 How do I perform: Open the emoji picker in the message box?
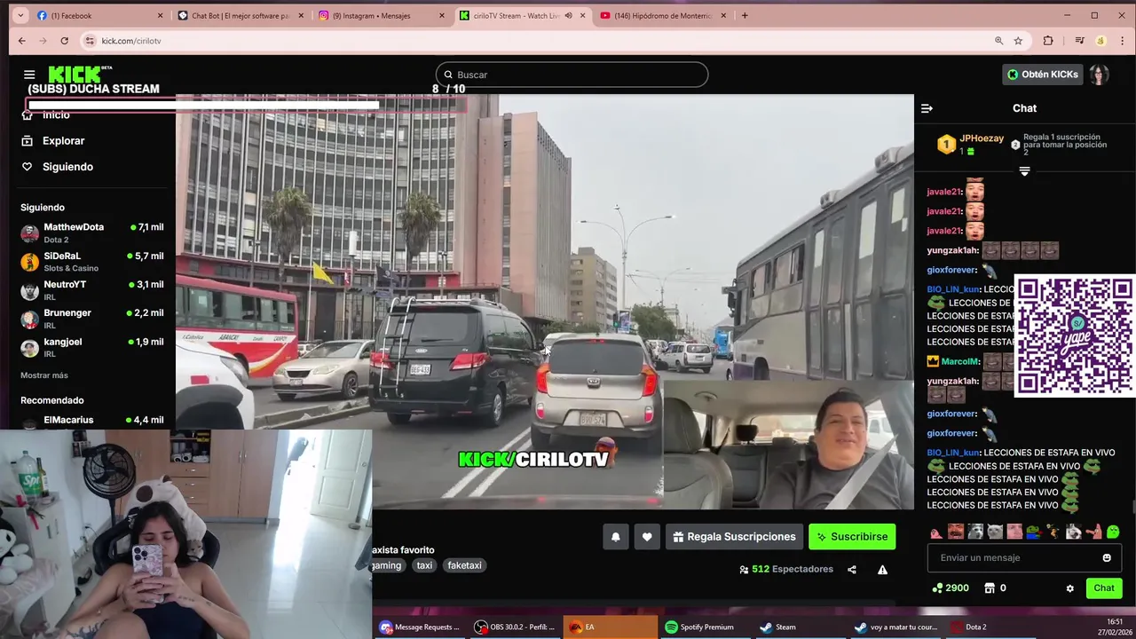[1107, 557]
